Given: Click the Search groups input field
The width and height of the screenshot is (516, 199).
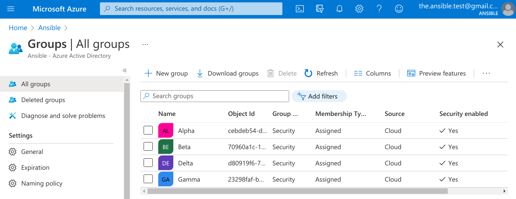Looking at the screenshot, I should 215,96.
